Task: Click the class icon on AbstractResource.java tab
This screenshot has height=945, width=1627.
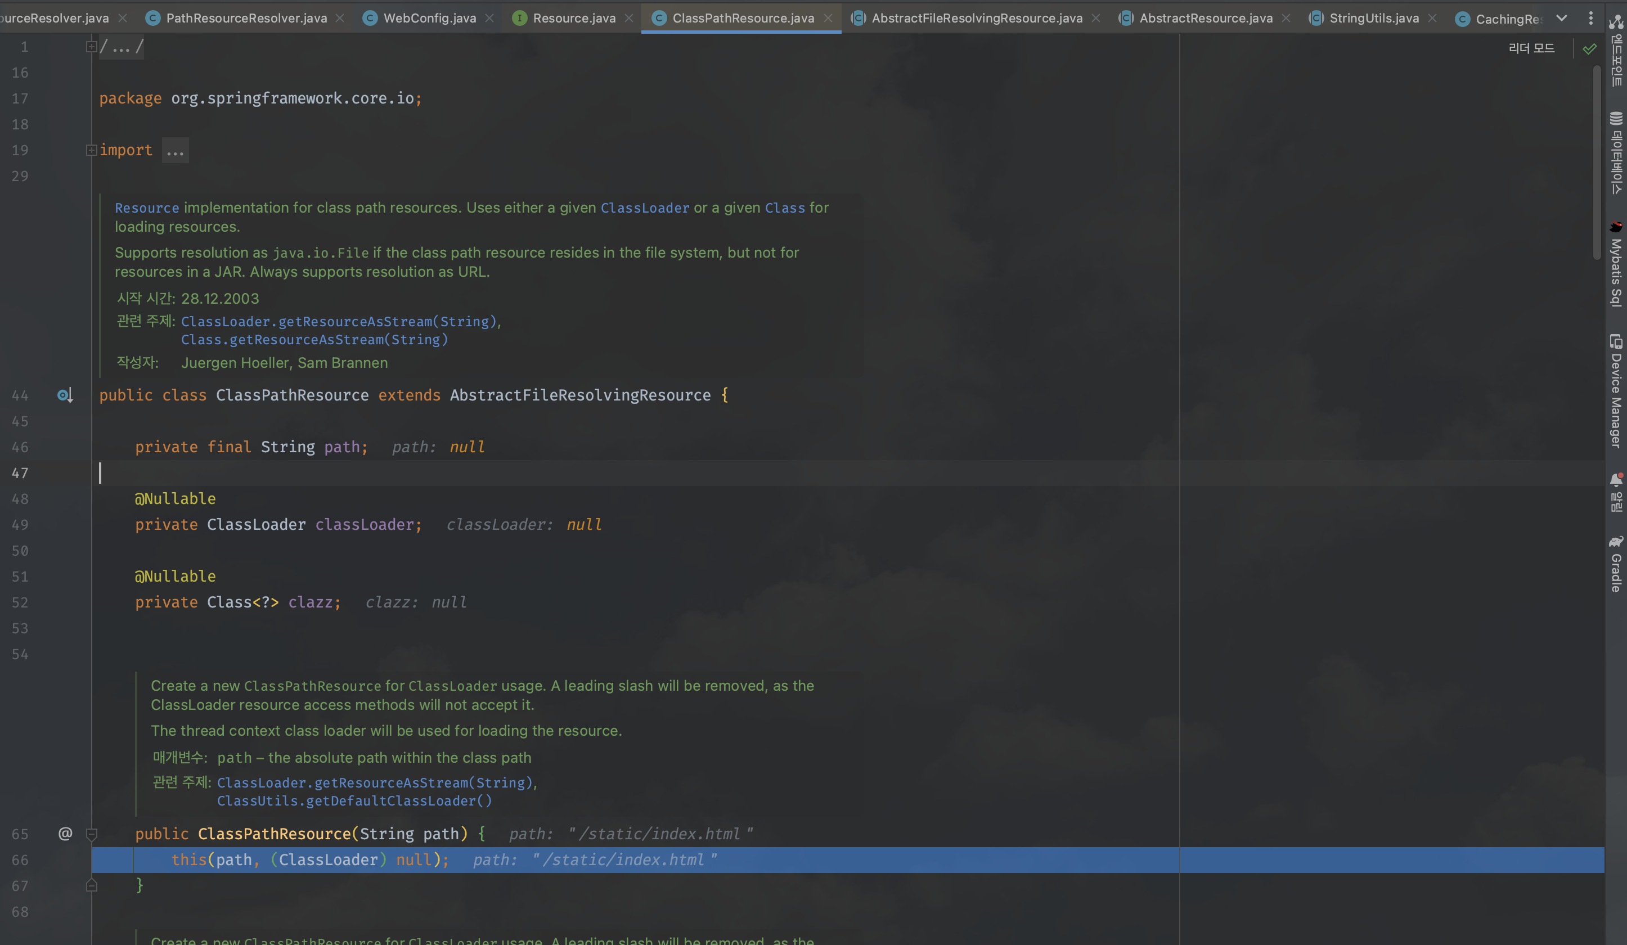Action: point(1125,18)
